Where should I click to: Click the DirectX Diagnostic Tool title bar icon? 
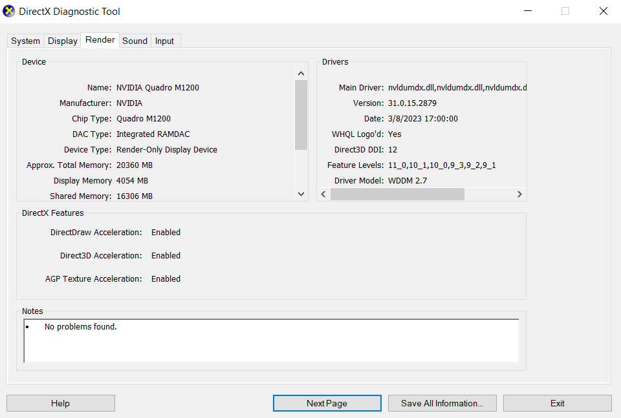[x=10, y=11]
